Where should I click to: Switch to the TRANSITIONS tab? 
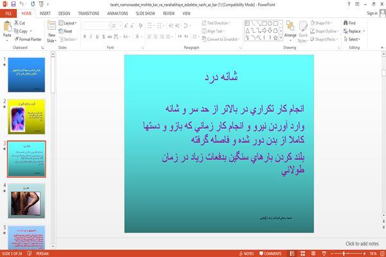(x=89, y=14)
